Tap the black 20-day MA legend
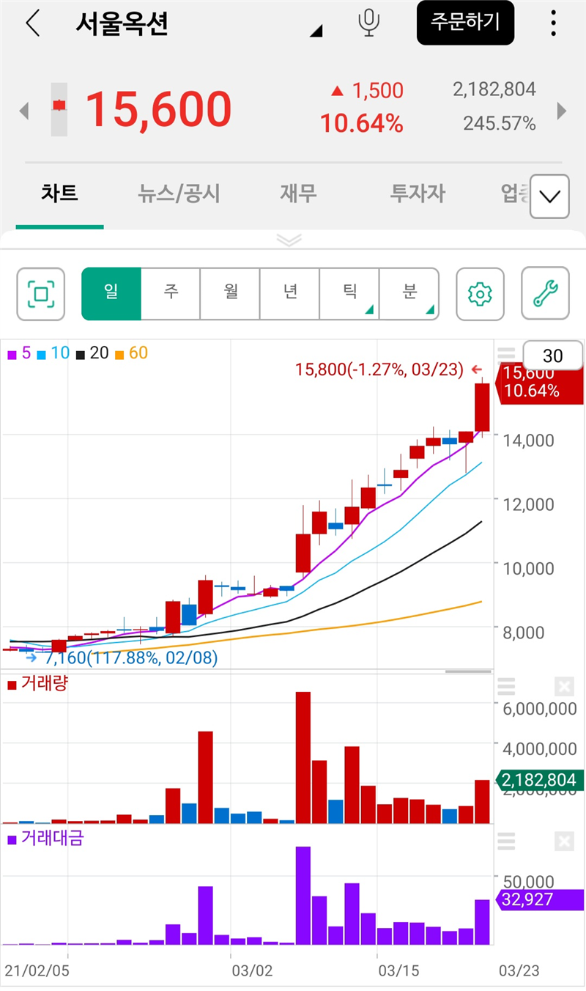The image size is (586, 991). pos(92,353)
